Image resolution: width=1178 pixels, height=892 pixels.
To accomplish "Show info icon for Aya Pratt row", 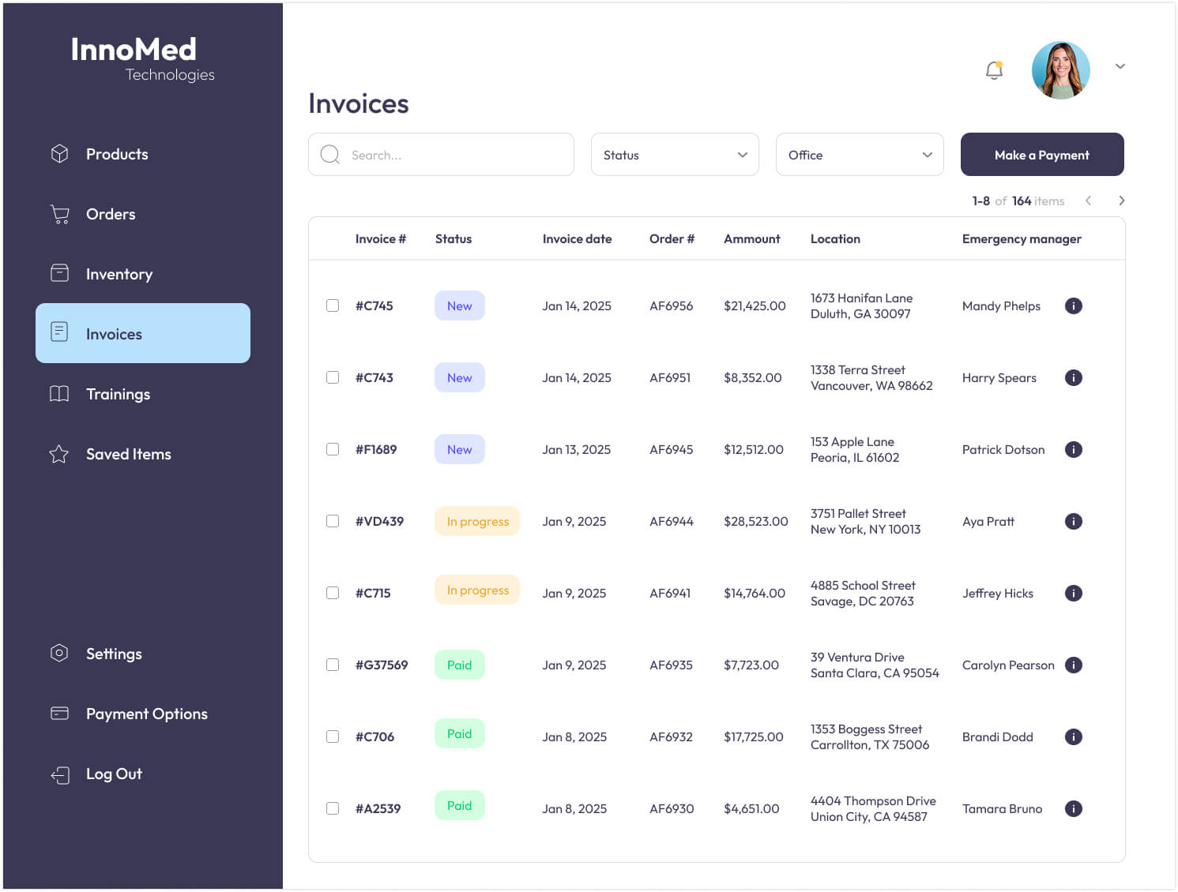I will pos(1073,522).
